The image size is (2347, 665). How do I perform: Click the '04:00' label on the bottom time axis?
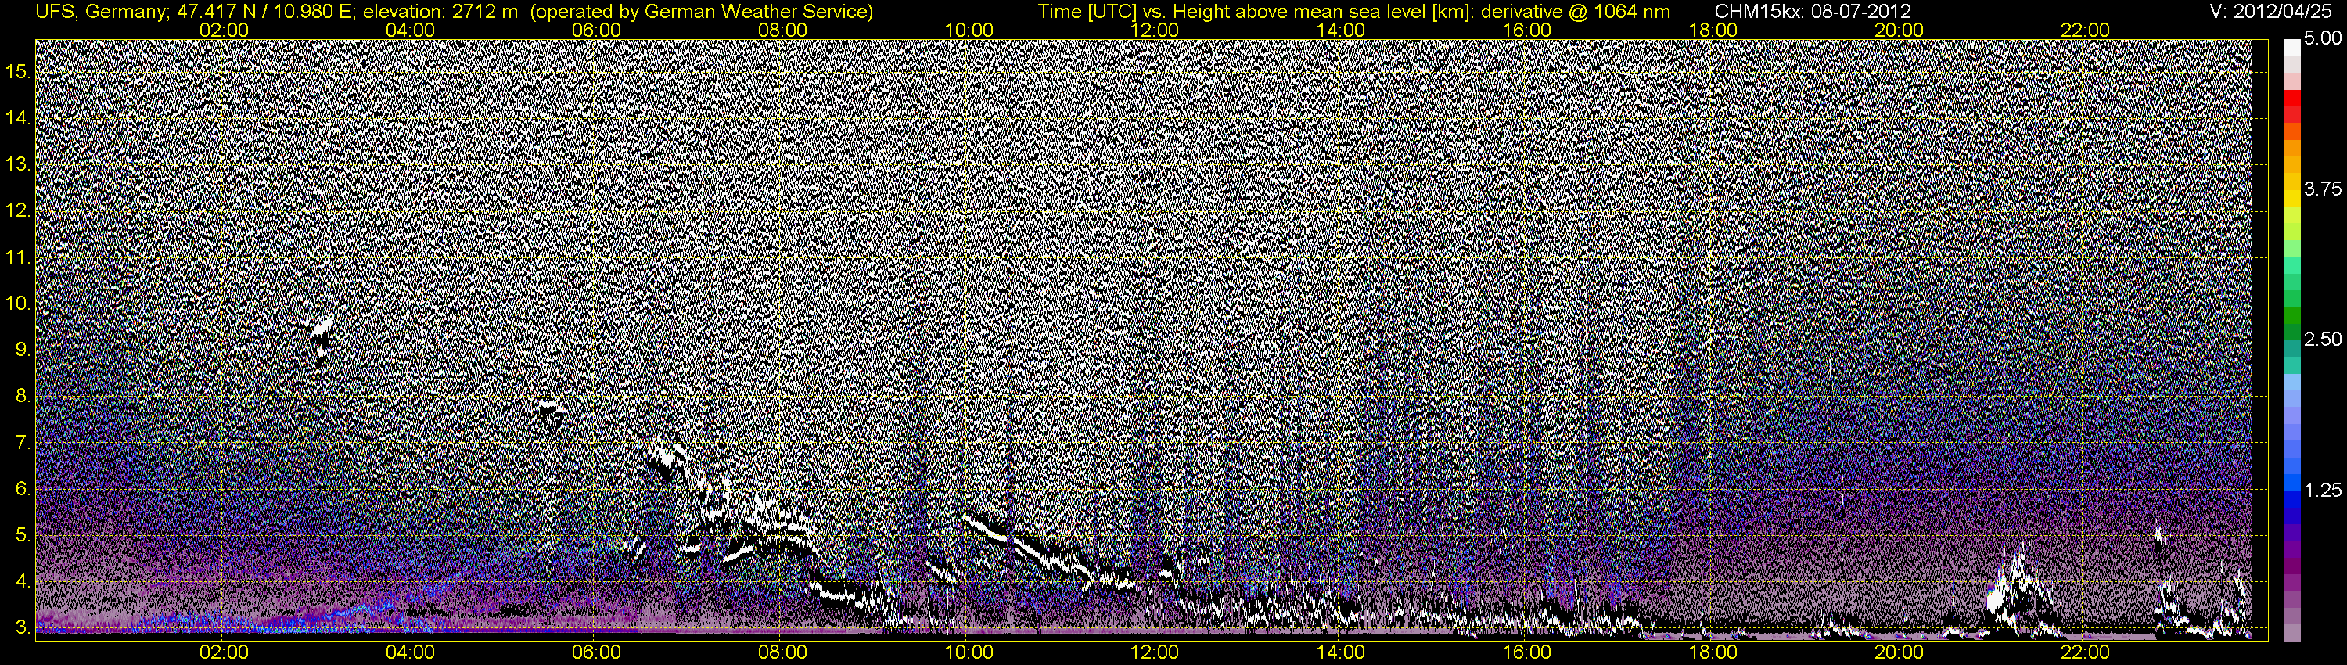[x=410, y=652]
